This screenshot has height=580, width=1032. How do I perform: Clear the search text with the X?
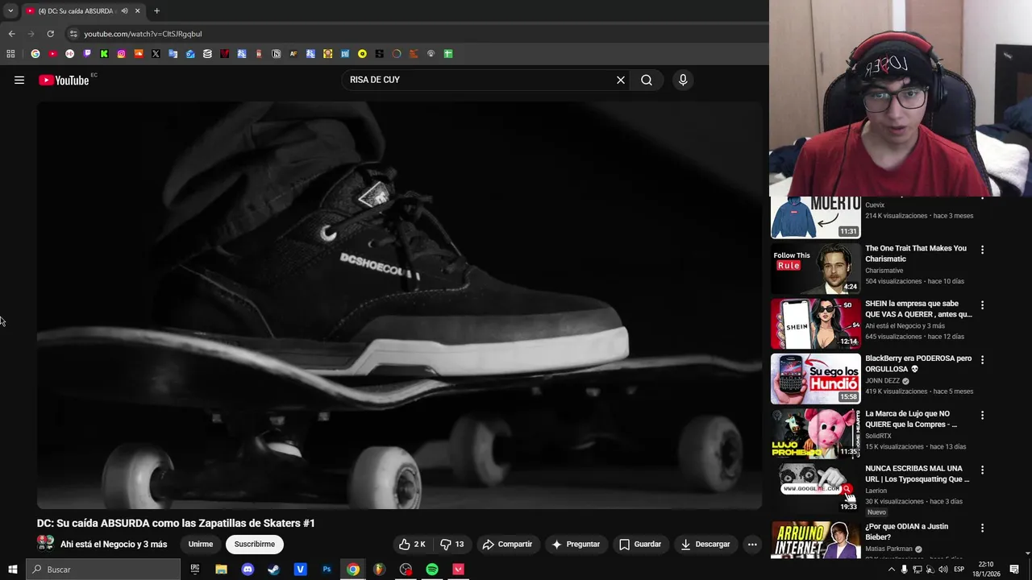[x=621, y=80]
